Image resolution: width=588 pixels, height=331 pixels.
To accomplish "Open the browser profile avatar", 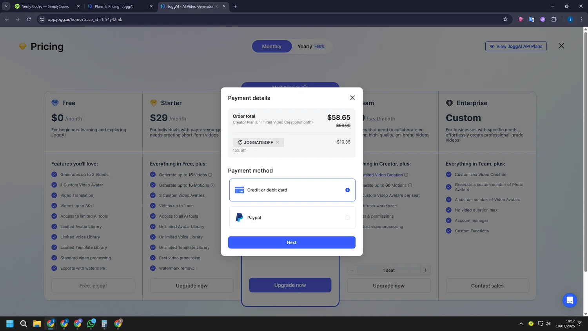I will tap(570, 19).
